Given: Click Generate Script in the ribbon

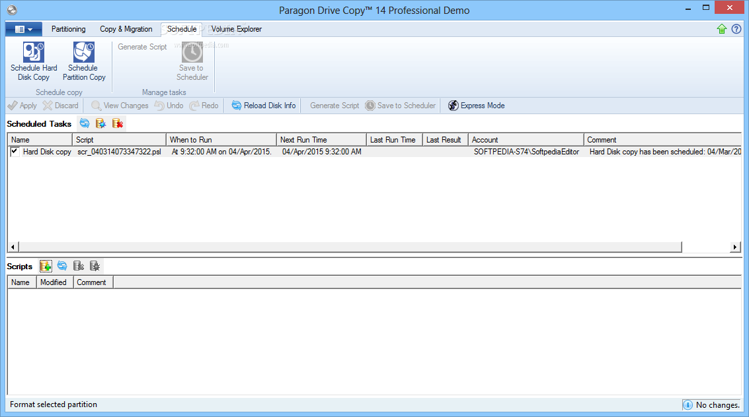Looking at the screenshot, I should [142, 47].
